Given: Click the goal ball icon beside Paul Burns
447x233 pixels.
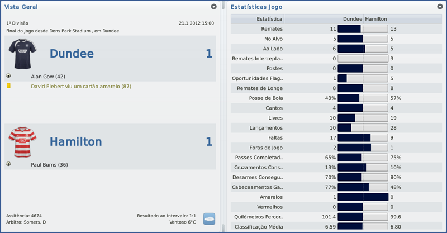Looking at the screenshot, I should click(8, 164).
